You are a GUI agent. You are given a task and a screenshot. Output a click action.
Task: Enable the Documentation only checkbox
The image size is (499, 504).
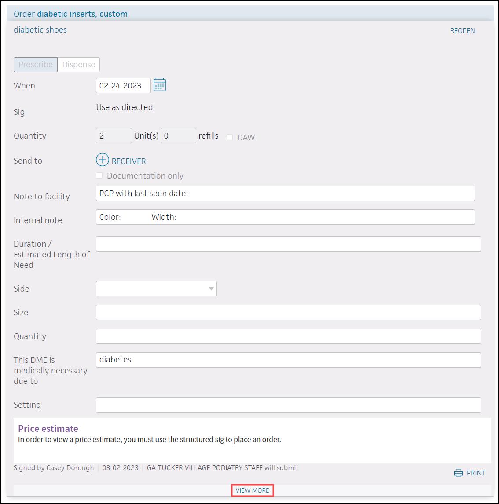tap(99, 175)
